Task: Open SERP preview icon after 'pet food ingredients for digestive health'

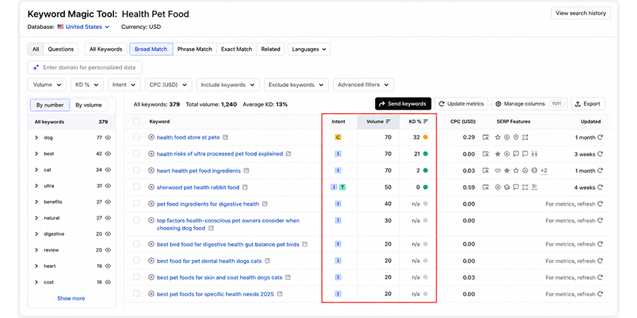Action: click(x=265, y=204)
